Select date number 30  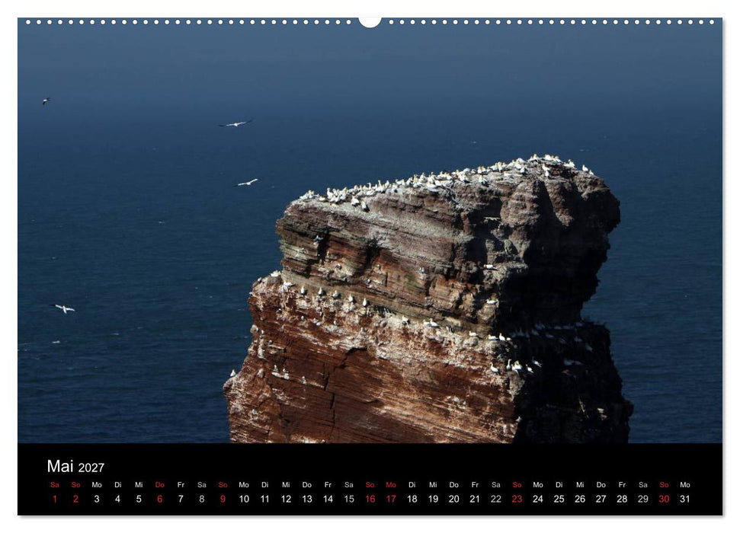tap(664, 499)
